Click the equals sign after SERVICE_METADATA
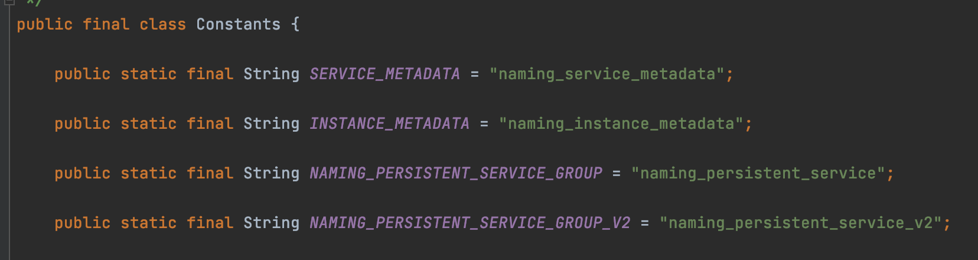The image size is (978, 260). (x=475, y=74)
